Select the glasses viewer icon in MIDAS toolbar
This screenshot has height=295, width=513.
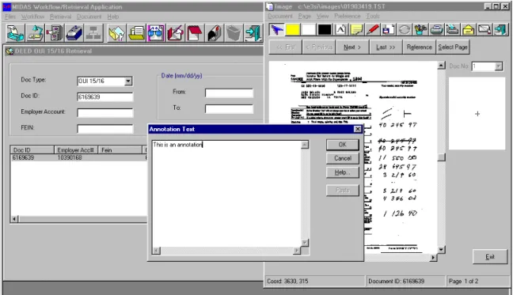[156, 33]
